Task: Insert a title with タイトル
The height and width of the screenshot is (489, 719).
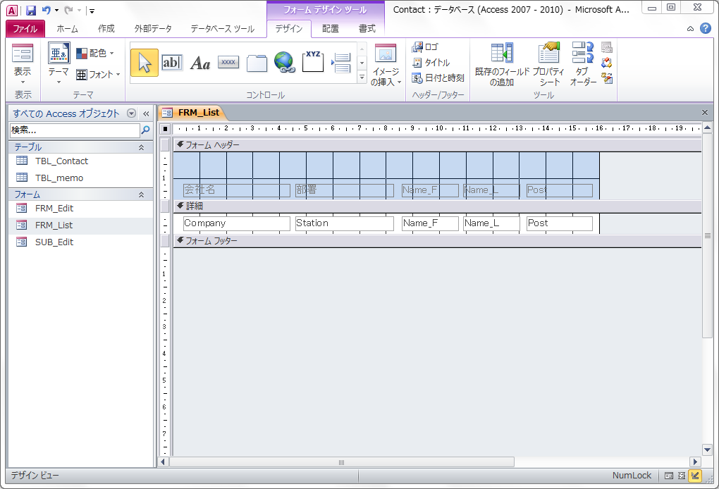Action: tap(431, 62)
